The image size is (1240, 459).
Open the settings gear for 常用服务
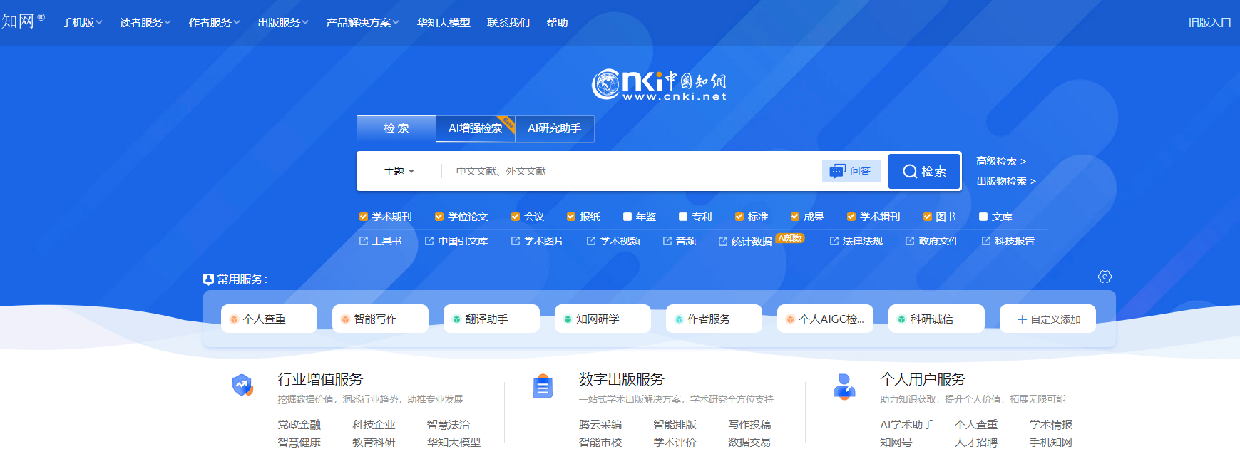pyautogui.click(x=1105, y=277)
